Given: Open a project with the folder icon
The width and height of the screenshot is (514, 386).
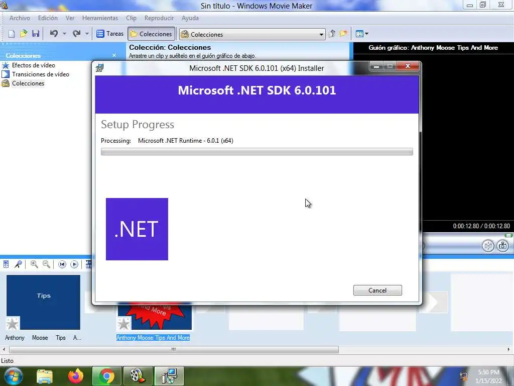Looking at the screenshot, I should coord(24,34).
